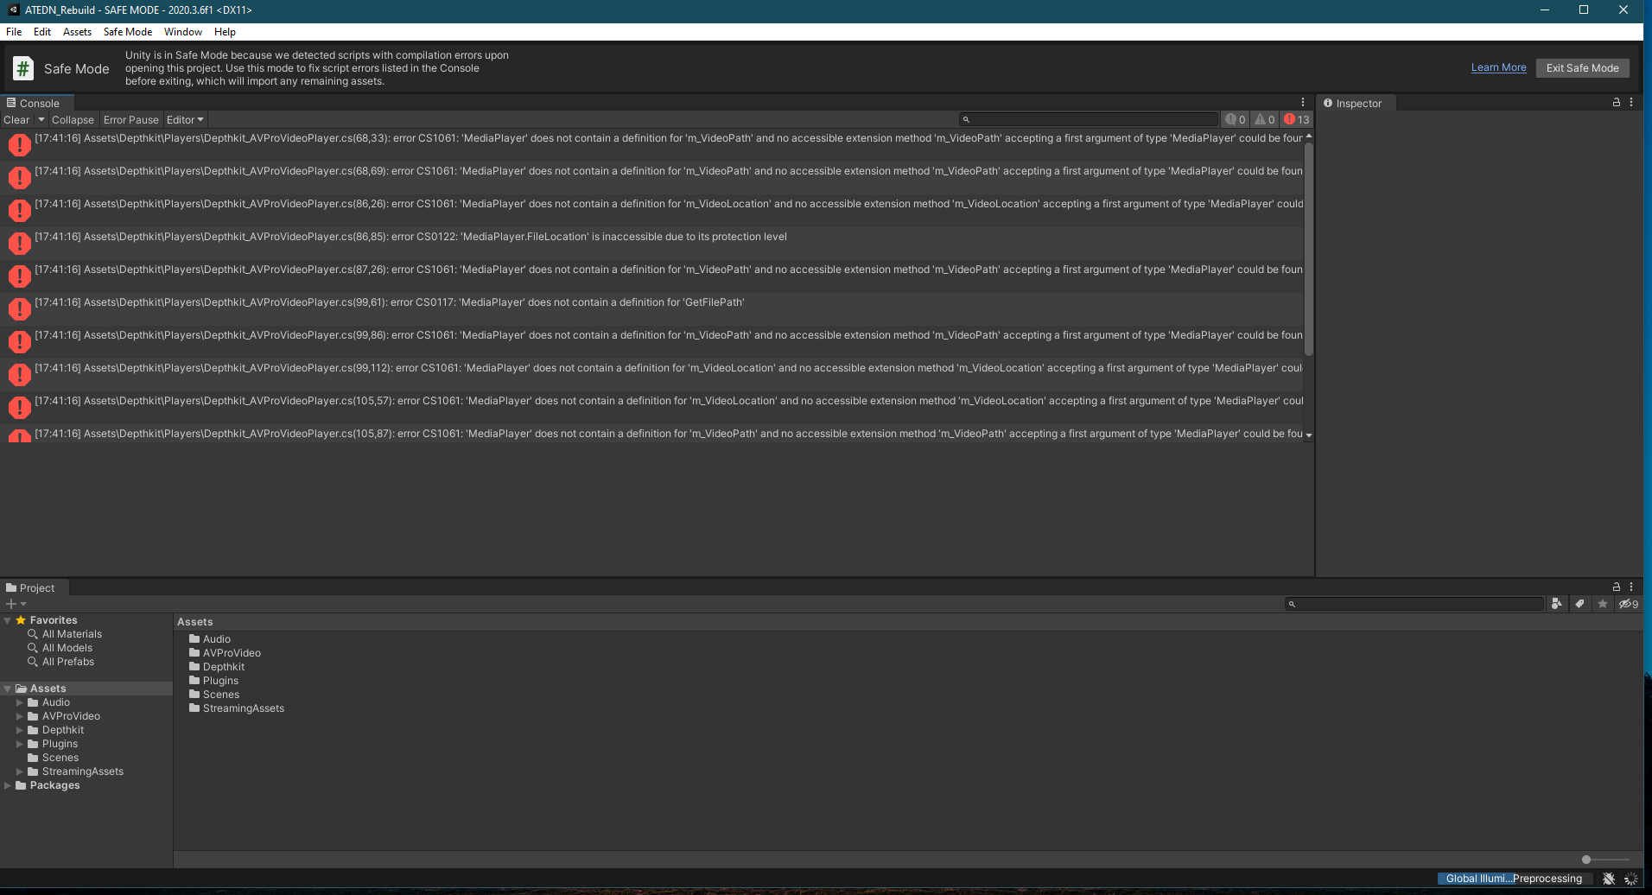Click the Save Search star icon
1652x895 pixels.
(x=1603, y=604)
